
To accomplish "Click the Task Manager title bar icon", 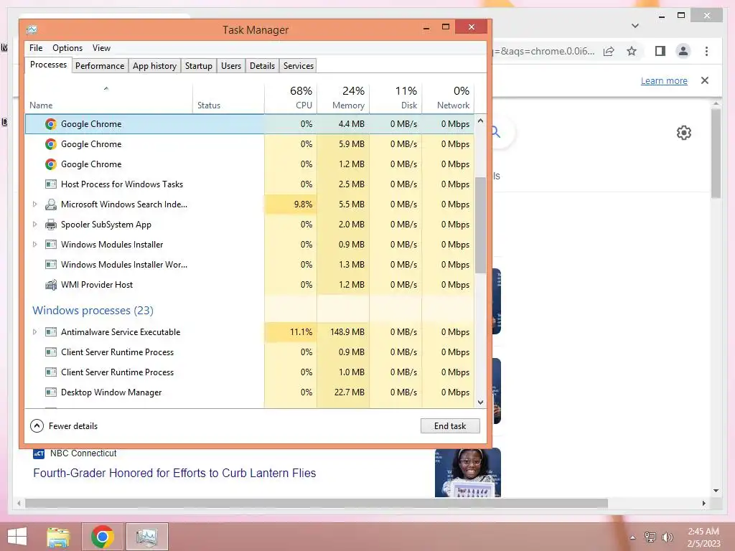I will pos(32,30).
